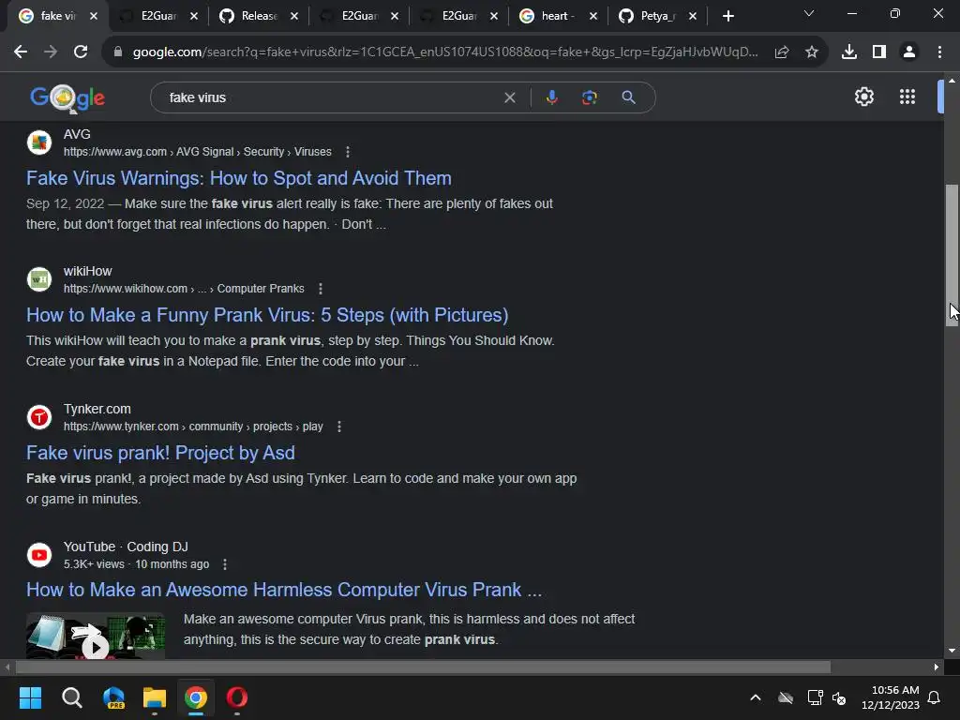Click the forward navigation arrow

[51, 52]
